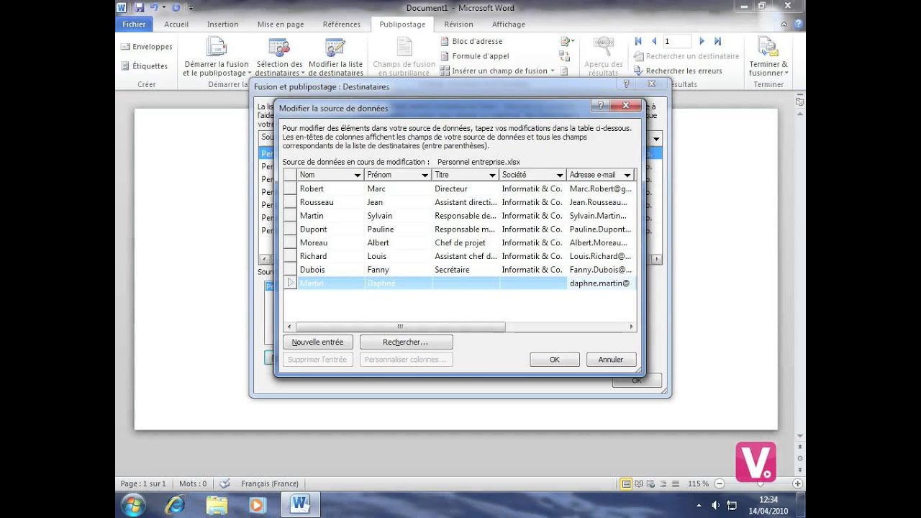Click the Redo icon in quick access toolbar
This screenshot has height=518, width=921.
[176, 7]
